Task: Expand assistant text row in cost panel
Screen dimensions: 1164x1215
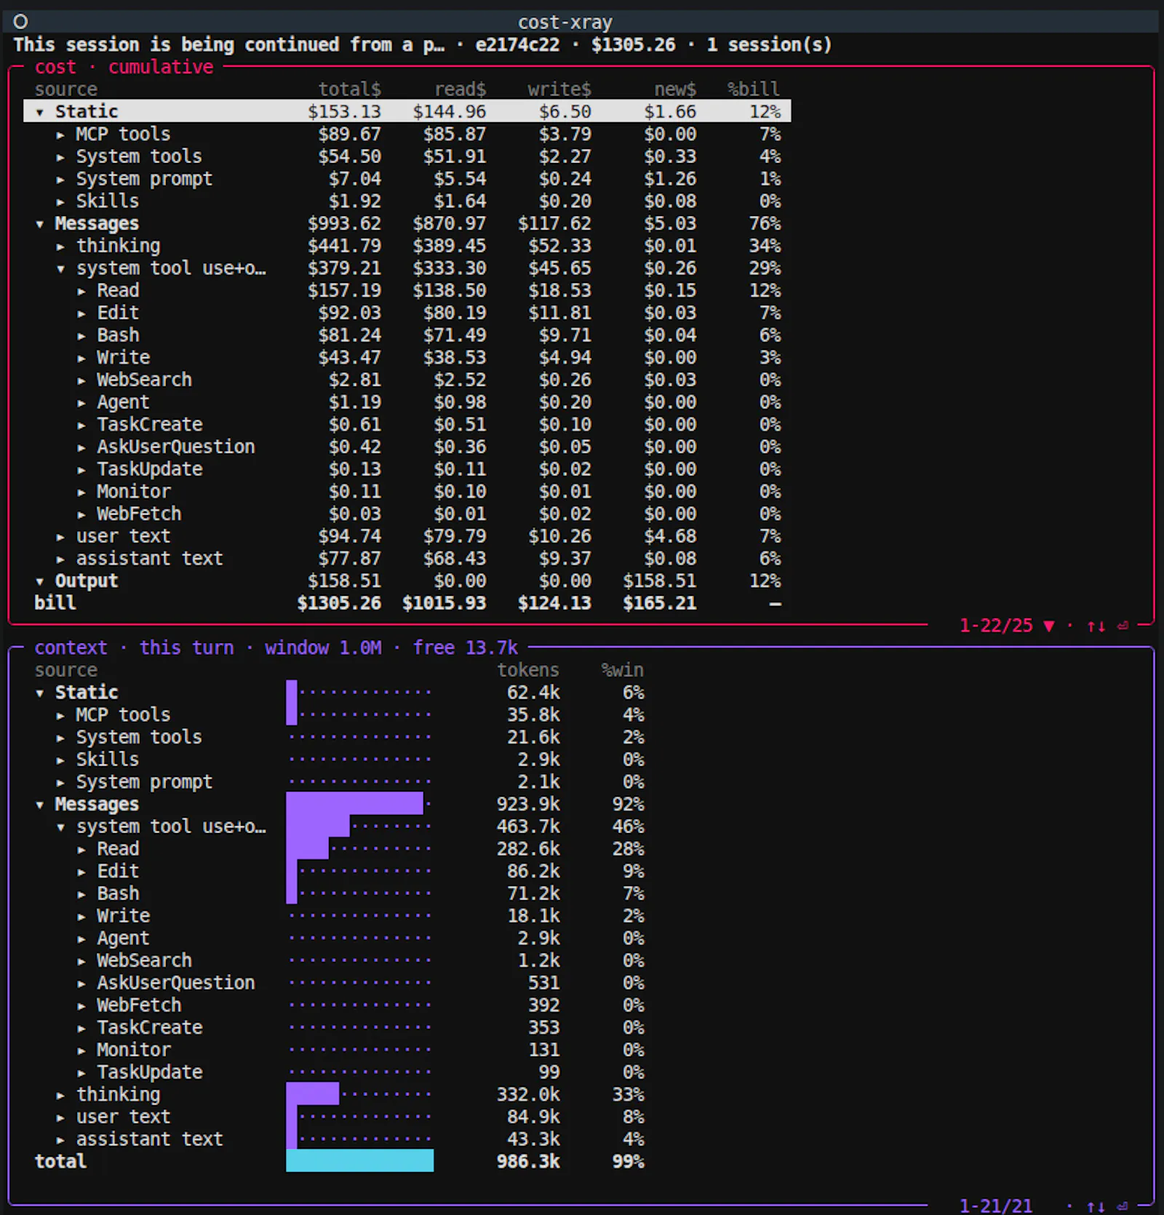Action: click(x=60, y=559)
